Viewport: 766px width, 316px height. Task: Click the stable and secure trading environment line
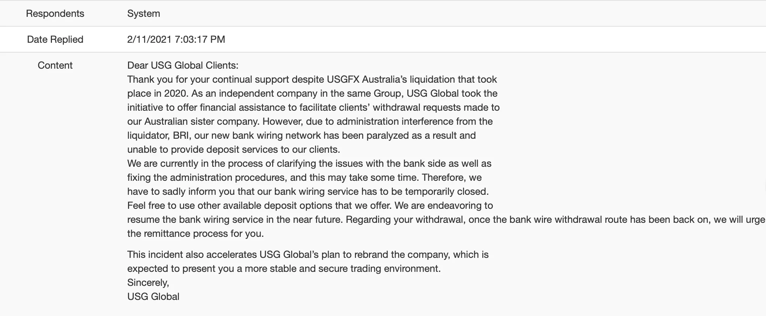point(284,268)
